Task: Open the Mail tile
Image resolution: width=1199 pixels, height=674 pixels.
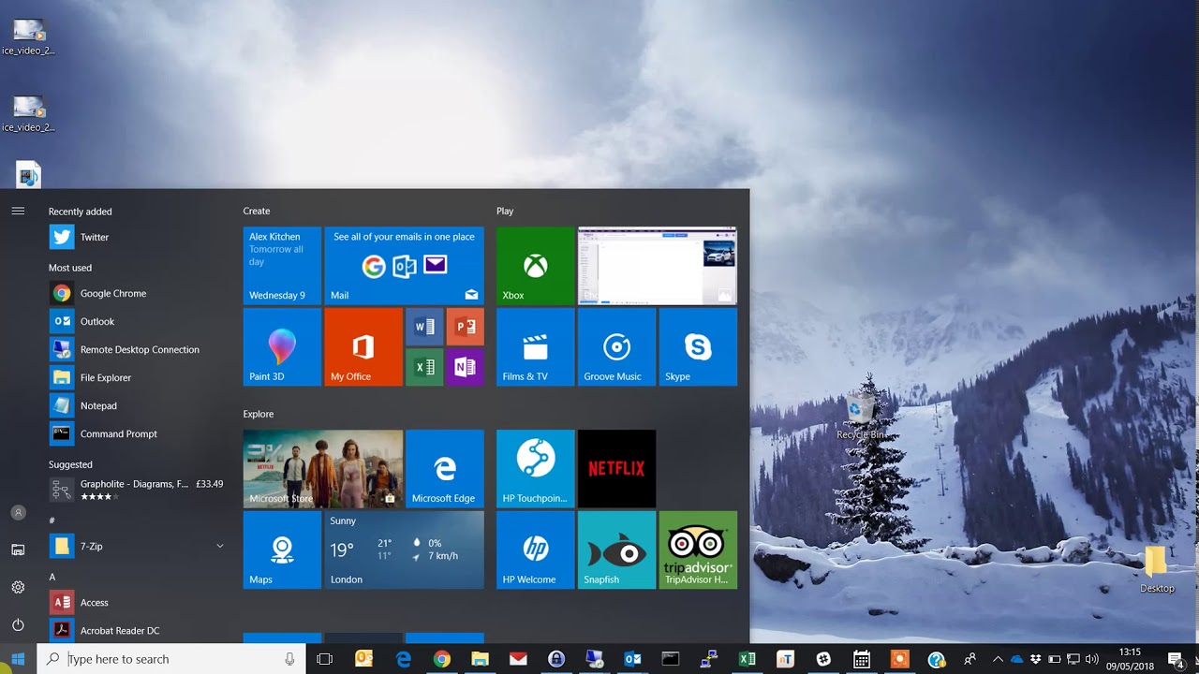Action: (405, 266)
